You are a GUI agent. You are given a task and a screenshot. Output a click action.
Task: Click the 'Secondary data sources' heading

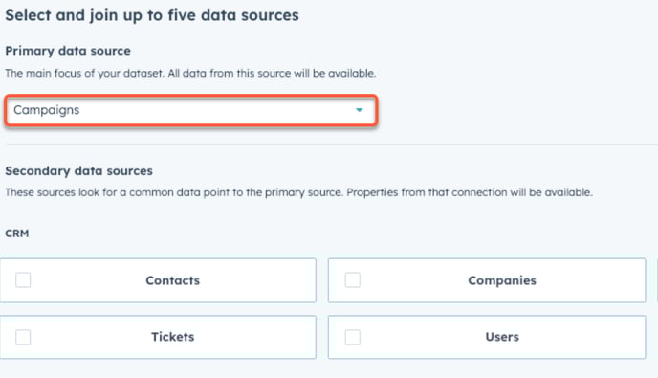pos(78,171)
